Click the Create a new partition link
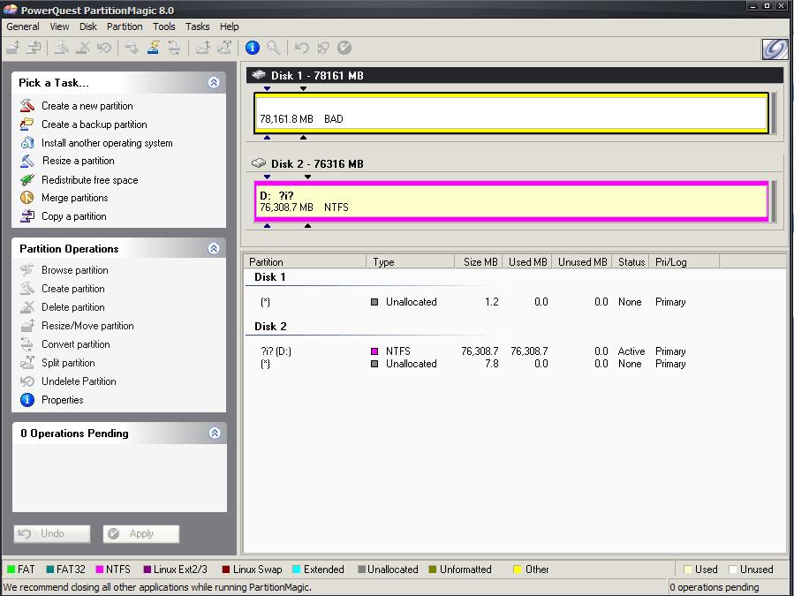 click(87, 106)
